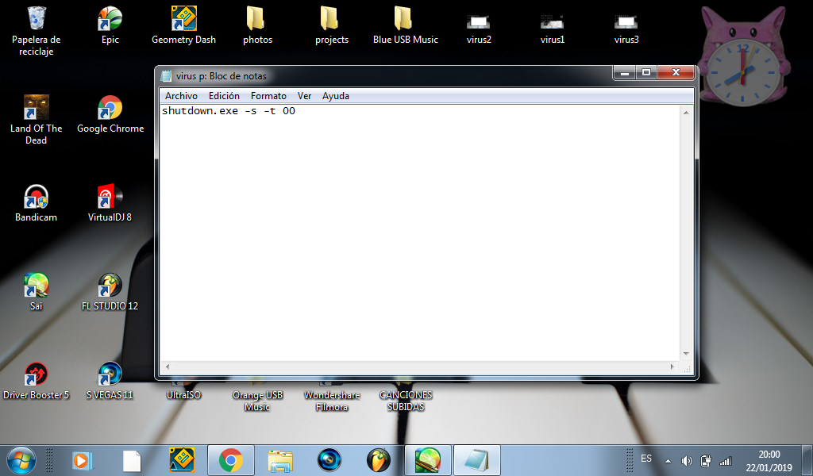The width and height of the screenshot is (813, 476).
Task: Click the Notepad horizontal scrollbar left arrow
Action: (x=167, y=367)
